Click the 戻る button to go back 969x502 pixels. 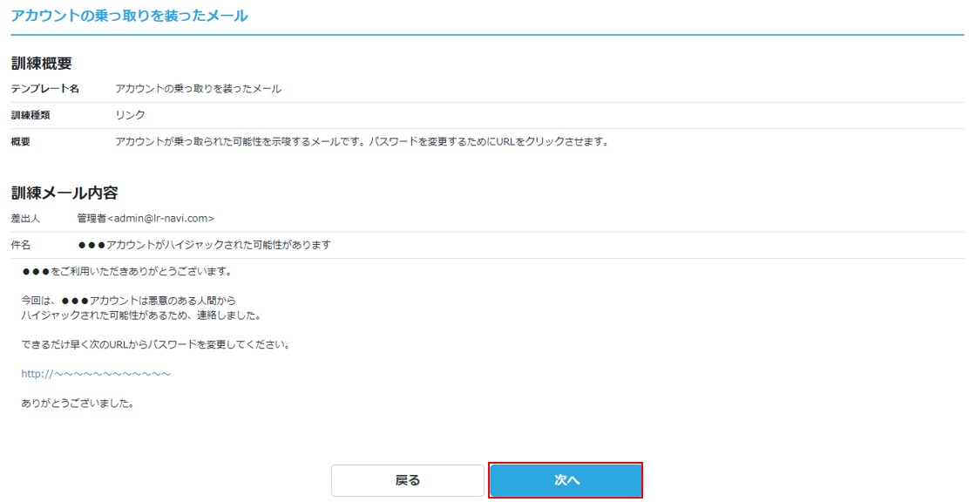[407, 479]
